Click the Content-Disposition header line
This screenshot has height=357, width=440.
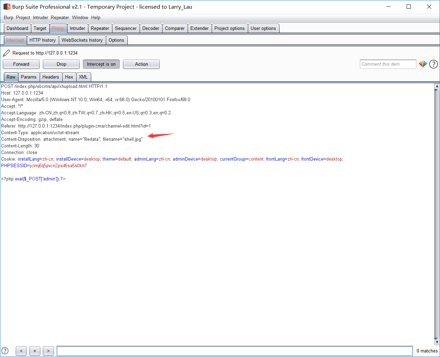pyautogui.click(x=72, y=139)
